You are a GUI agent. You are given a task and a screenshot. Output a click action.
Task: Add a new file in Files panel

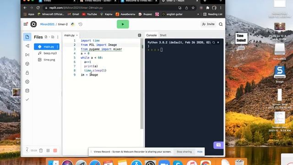(x=46, y=37)
